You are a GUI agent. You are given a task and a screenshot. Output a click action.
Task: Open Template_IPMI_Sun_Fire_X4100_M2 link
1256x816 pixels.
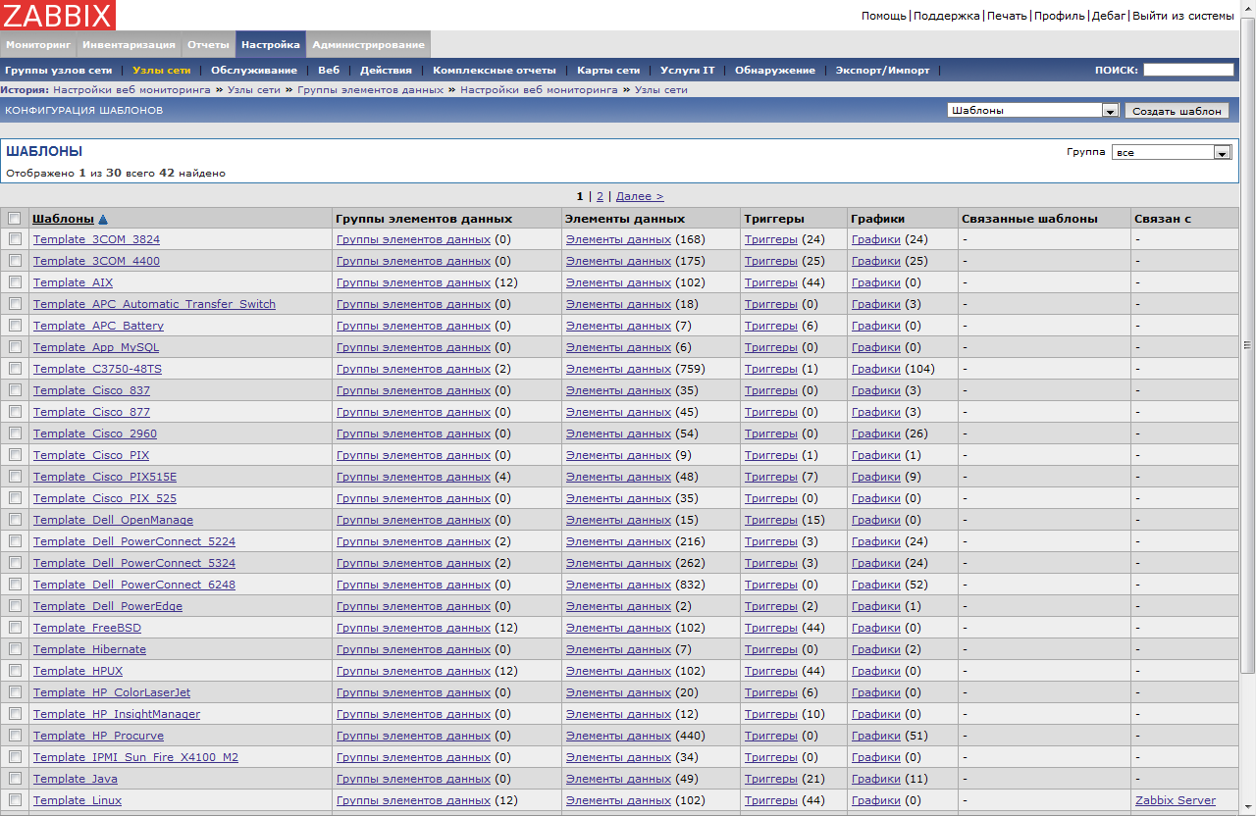tap(135, 757)
